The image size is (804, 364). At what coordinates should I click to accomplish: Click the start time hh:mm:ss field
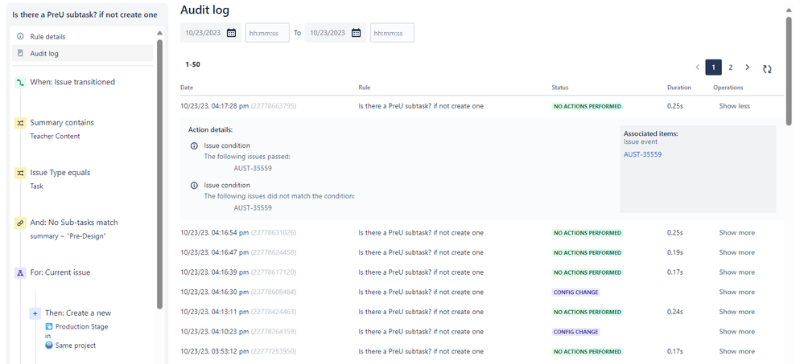click(267, 33)
